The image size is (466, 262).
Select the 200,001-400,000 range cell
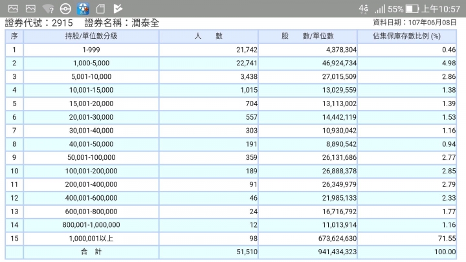click(91, 184)
